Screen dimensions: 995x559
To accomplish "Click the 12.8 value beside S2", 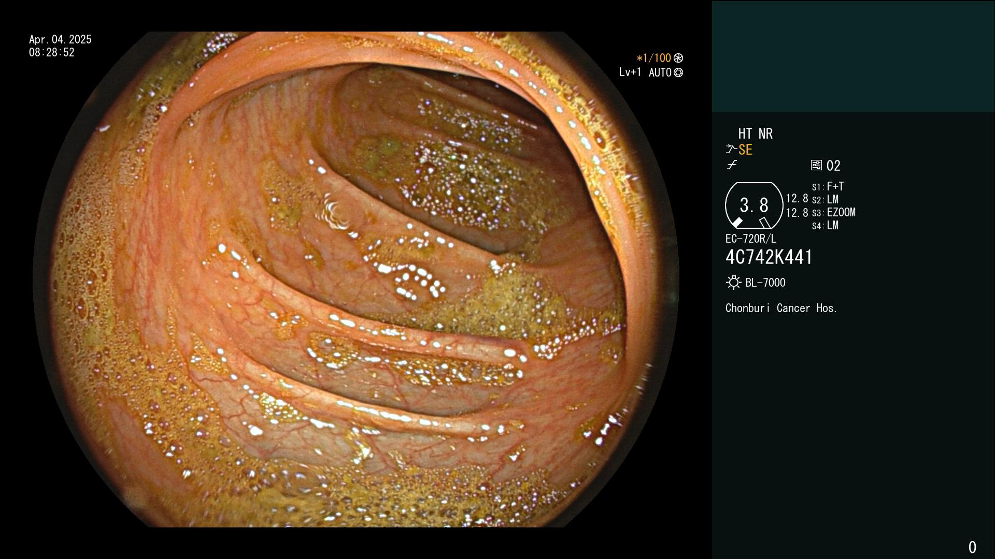I will click(797, 198).
